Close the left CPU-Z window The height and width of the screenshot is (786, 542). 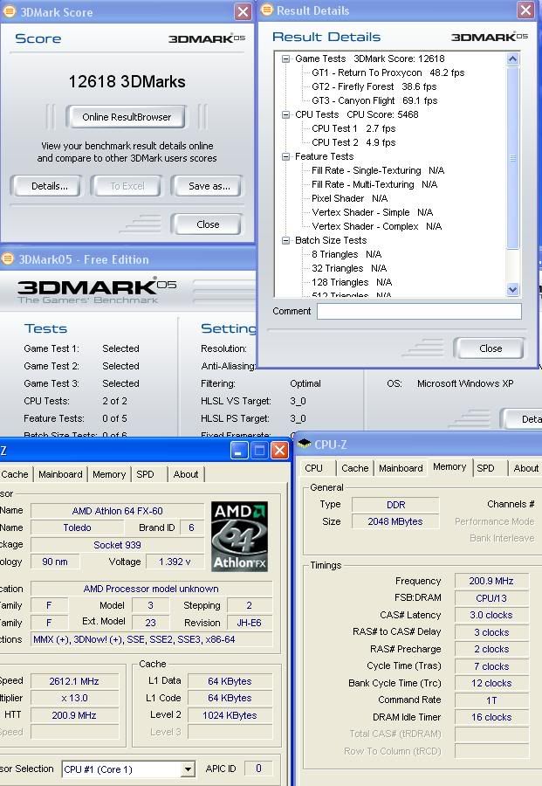[279, 450]
